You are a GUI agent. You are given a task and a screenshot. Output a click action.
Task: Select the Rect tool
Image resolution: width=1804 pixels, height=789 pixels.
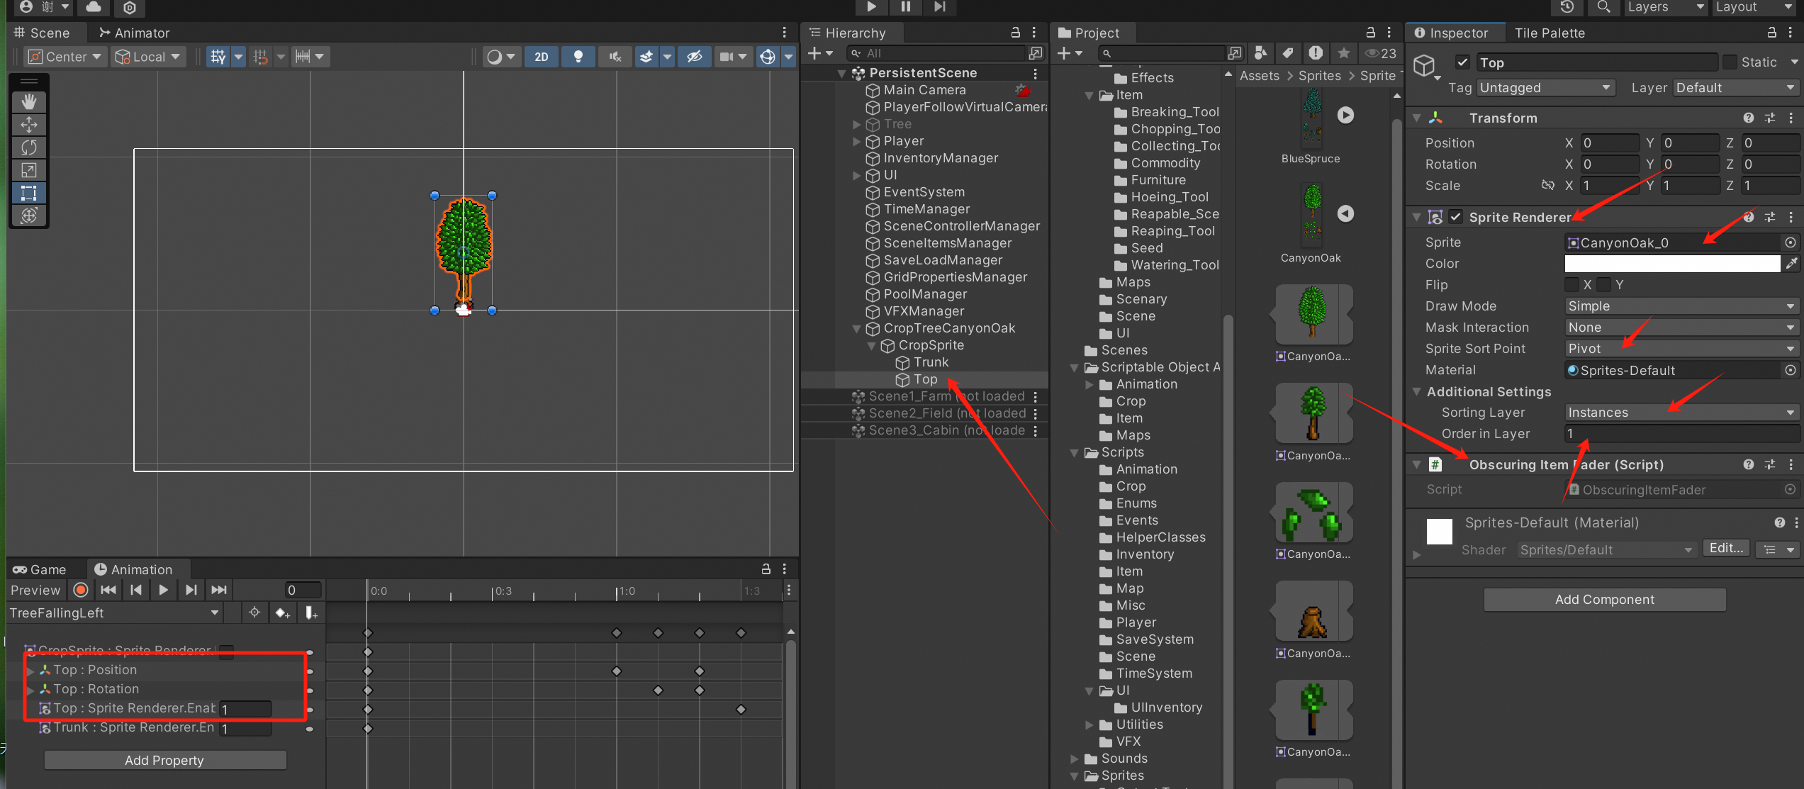(28, 193)
